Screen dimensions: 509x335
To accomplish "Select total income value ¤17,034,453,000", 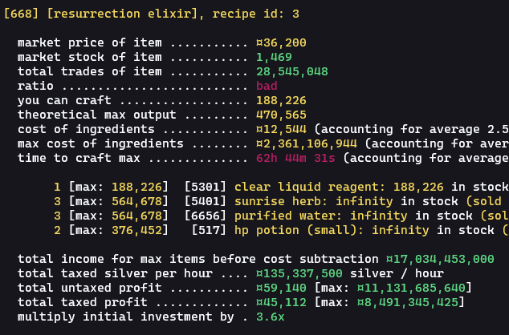I will click(x=440, y=259).
